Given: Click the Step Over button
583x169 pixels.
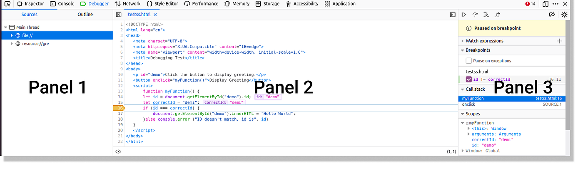Looking at the screenshot, I should click(x=475, y=15).
